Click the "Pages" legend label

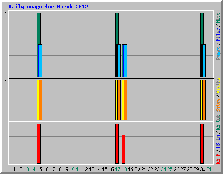(218, 53)
